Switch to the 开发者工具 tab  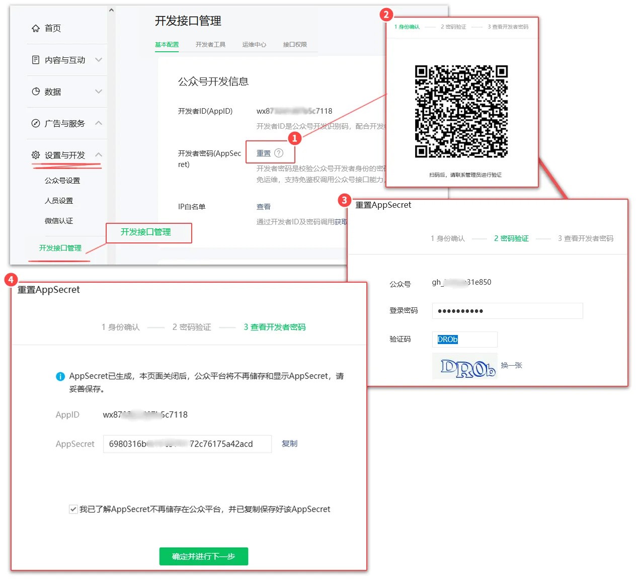click(x=210, y=44)
